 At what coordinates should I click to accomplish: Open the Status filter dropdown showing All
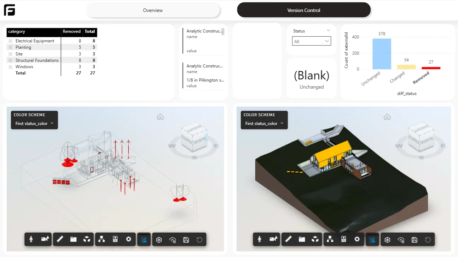[x=311, y=41]
